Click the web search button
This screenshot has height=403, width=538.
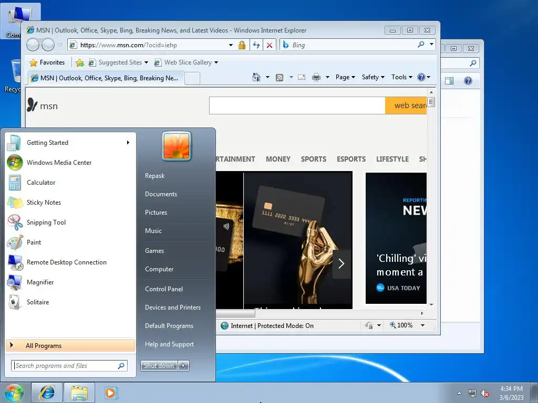pyautogui.click(x=406, y=105)
